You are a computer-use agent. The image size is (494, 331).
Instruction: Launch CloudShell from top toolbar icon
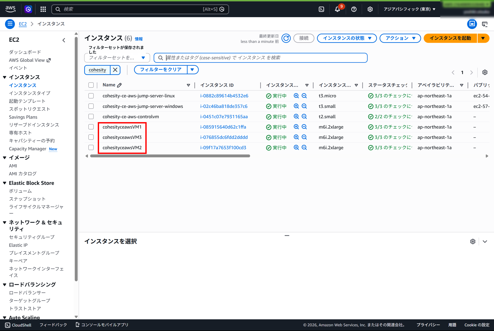[x=321, y=9]
